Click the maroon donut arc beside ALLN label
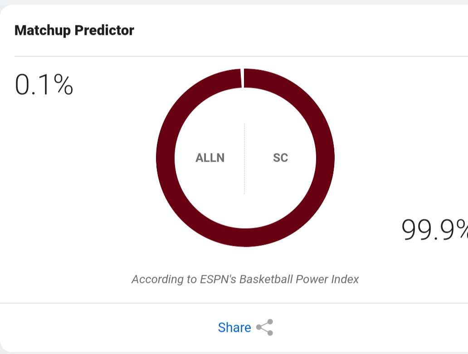 166,158
